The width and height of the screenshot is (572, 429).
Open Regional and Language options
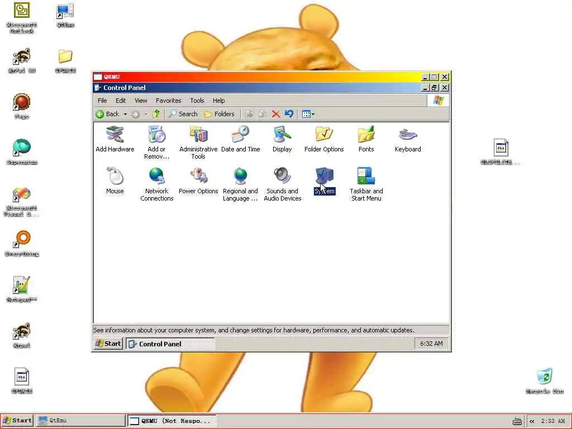[240, 184]
